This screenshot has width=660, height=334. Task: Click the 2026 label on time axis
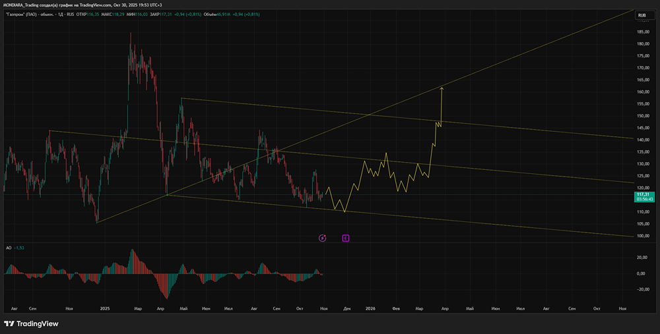[x=370, y=308]
